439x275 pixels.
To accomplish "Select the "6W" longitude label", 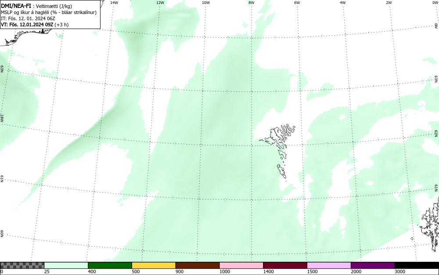I will pyautogui.click(x=297, y=3).
